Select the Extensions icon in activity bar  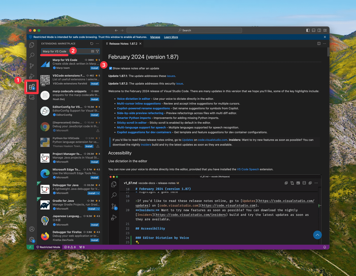click(x=32, y=87)
